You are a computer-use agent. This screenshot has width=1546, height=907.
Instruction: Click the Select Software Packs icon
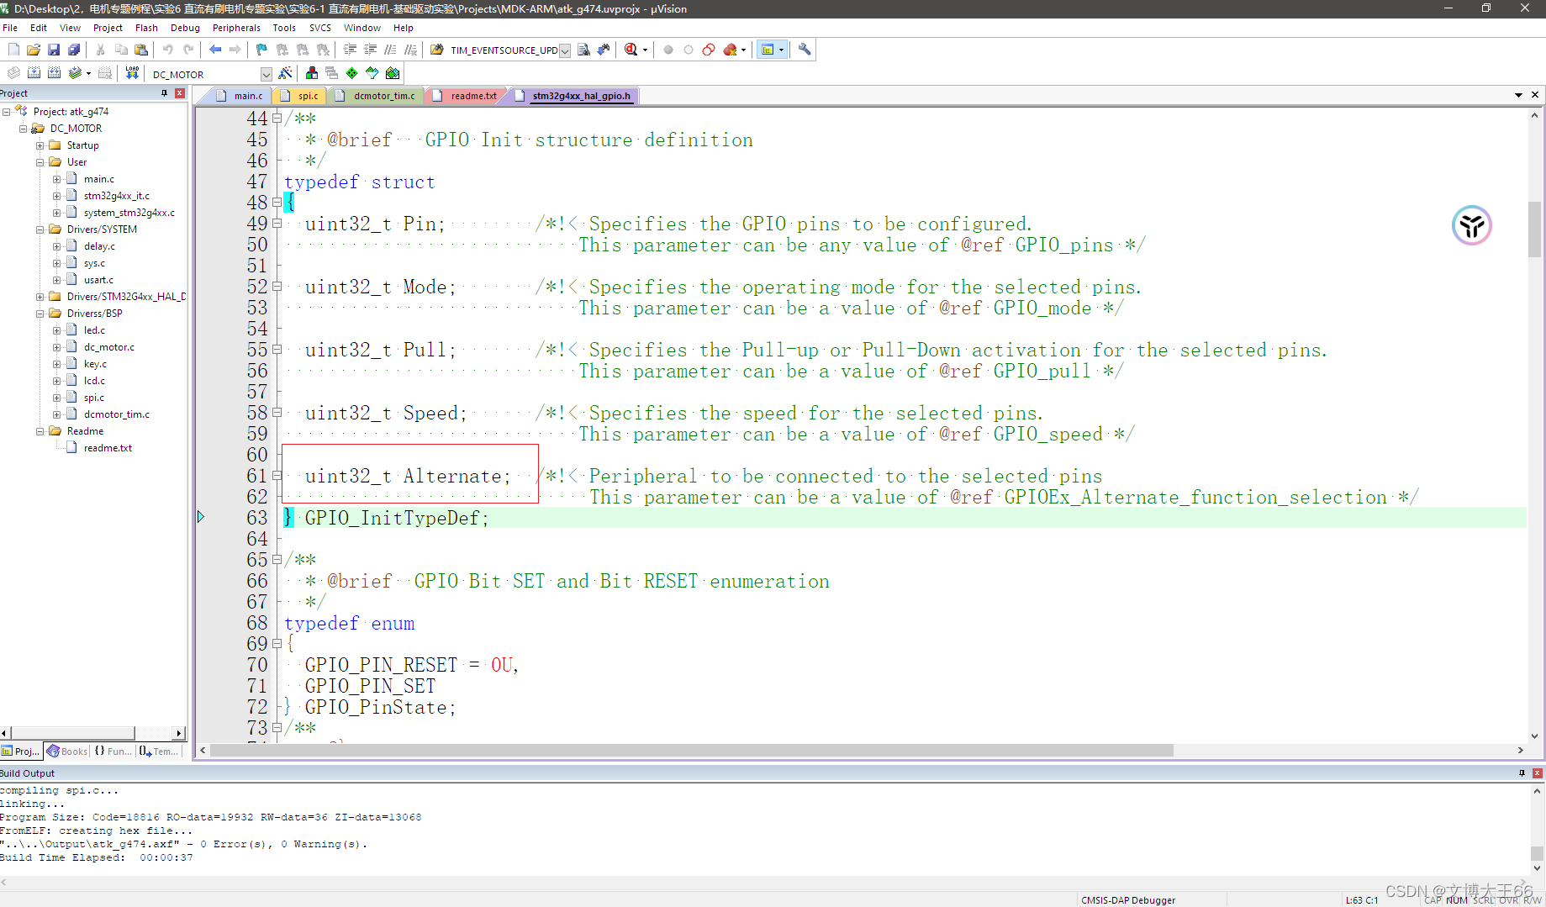pos(372,73)
